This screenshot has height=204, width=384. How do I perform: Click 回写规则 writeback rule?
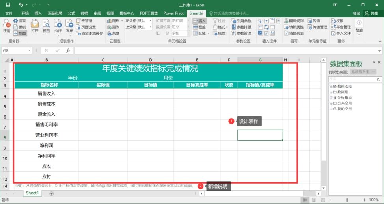294,21
